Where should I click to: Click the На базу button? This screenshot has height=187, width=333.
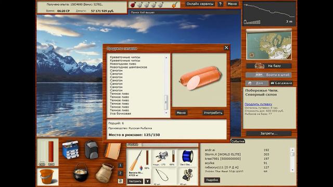pos(268,66)
